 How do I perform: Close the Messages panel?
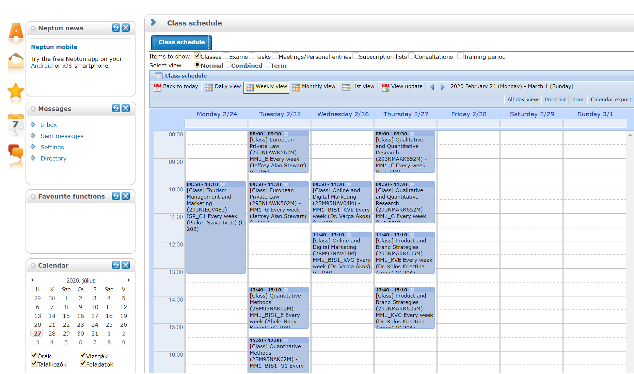coord(126,108)
